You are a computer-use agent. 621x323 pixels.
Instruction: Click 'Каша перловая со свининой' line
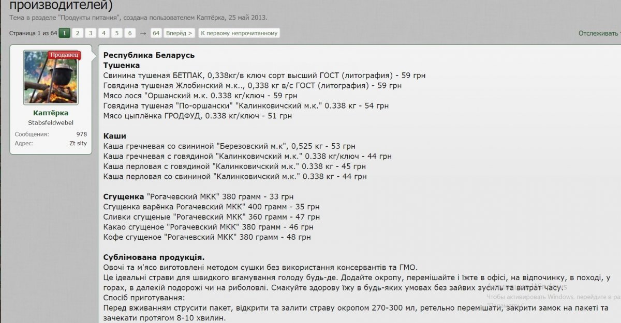235,176
